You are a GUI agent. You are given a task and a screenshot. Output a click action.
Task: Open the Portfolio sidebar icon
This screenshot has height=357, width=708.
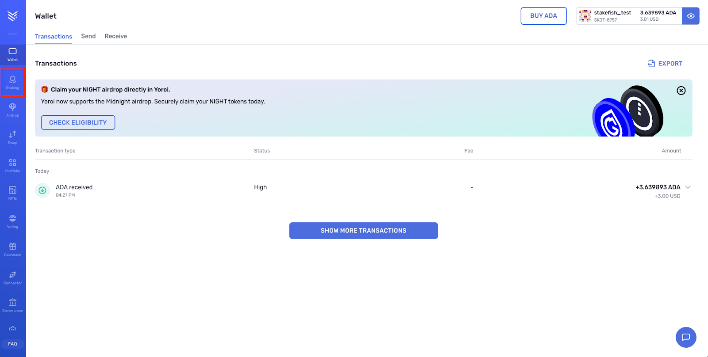pyautogui.click(x=12, y=165)
